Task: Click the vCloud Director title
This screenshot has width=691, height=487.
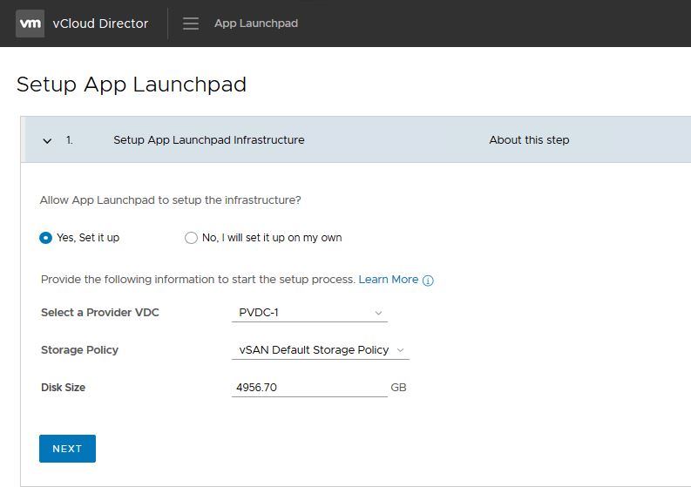Action: [x=100, y=24]
